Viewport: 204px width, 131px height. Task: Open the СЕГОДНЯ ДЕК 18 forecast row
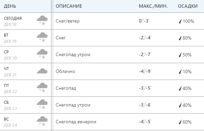tap(102, 21)
